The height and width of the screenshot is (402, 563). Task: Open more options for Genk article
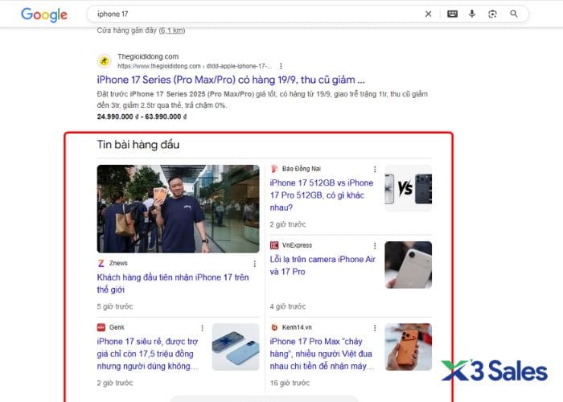click(x=202, y=328)
